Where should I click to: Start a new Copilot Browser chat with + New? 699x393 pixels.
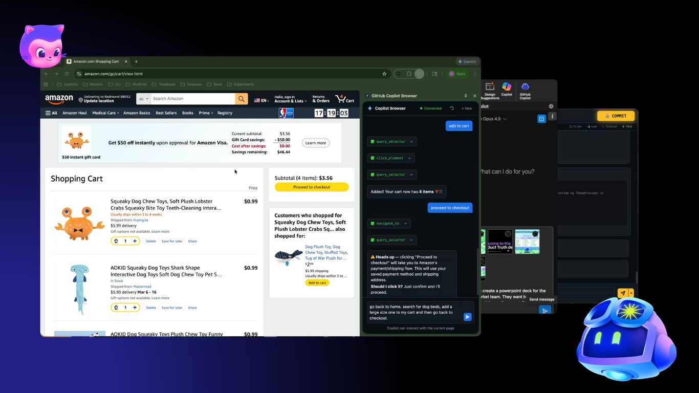click(x=467, y=108)
